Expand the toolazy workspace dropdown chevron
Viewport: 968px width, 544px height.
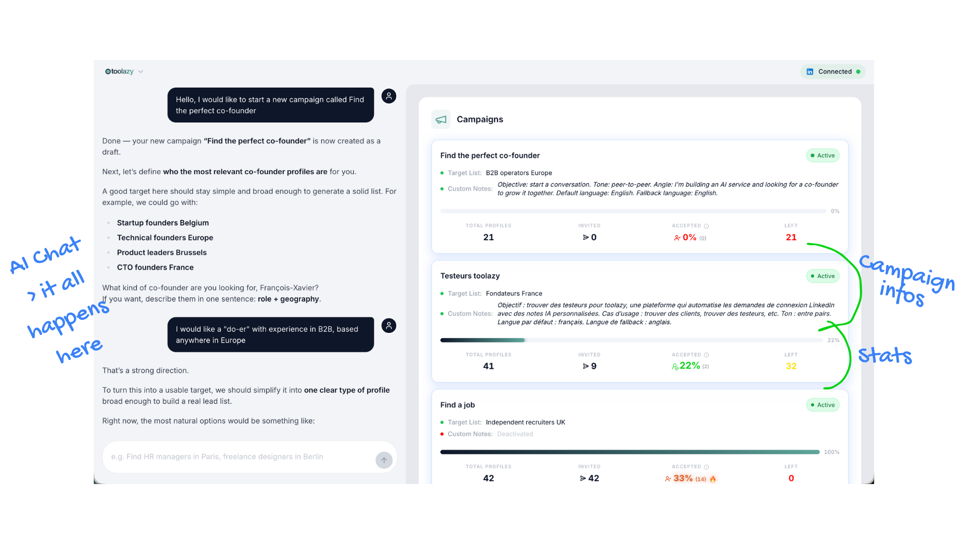141,72
